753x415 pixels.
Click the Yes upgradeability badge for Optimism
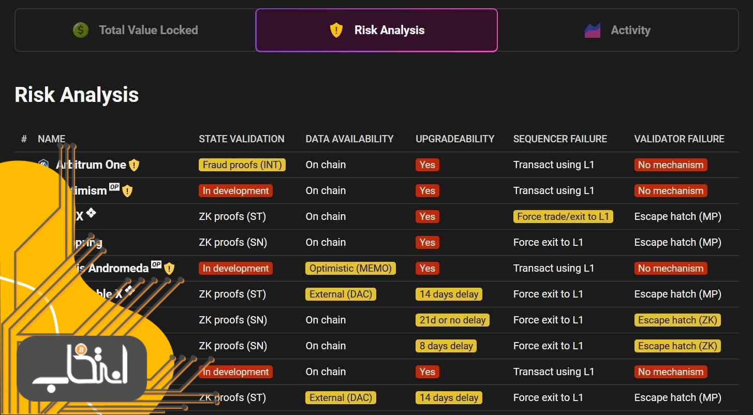427,190
